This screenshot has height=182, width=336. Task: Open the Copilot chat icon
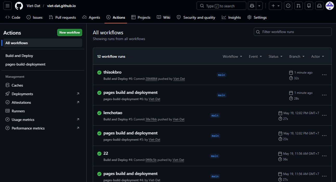[252, 6]
